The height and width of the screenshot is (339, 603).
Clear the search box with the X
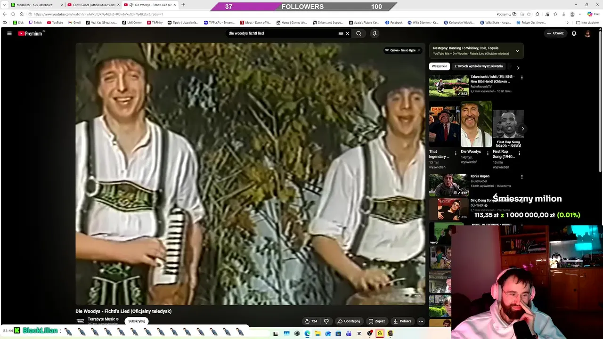coord(347,33)
